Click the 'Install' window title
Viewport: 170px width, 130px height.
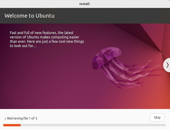click(84, 4)
